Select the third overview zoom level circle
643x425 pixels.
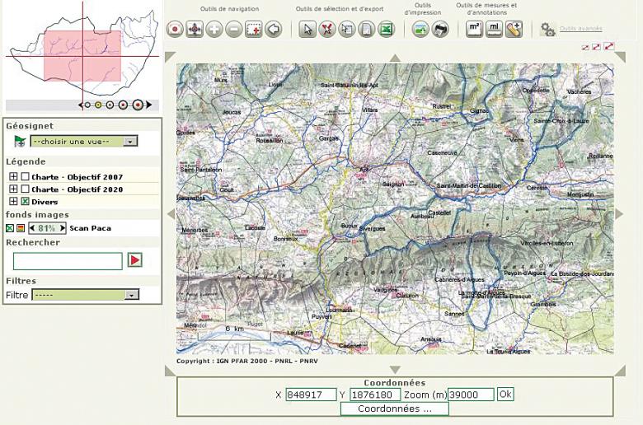point(110,105)
